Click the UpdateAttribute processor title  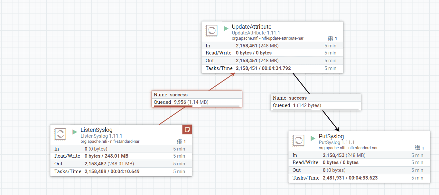tap(251, 27)
